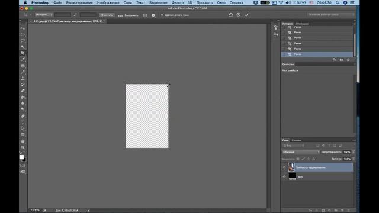Toggle 'Удалить отсеч. пикс.' checkbox
Viewport: 379px width, 213px height.
click(x=162, y=15)
